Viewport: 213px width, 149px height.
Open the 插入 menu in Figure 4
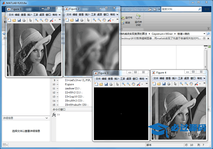175,79
